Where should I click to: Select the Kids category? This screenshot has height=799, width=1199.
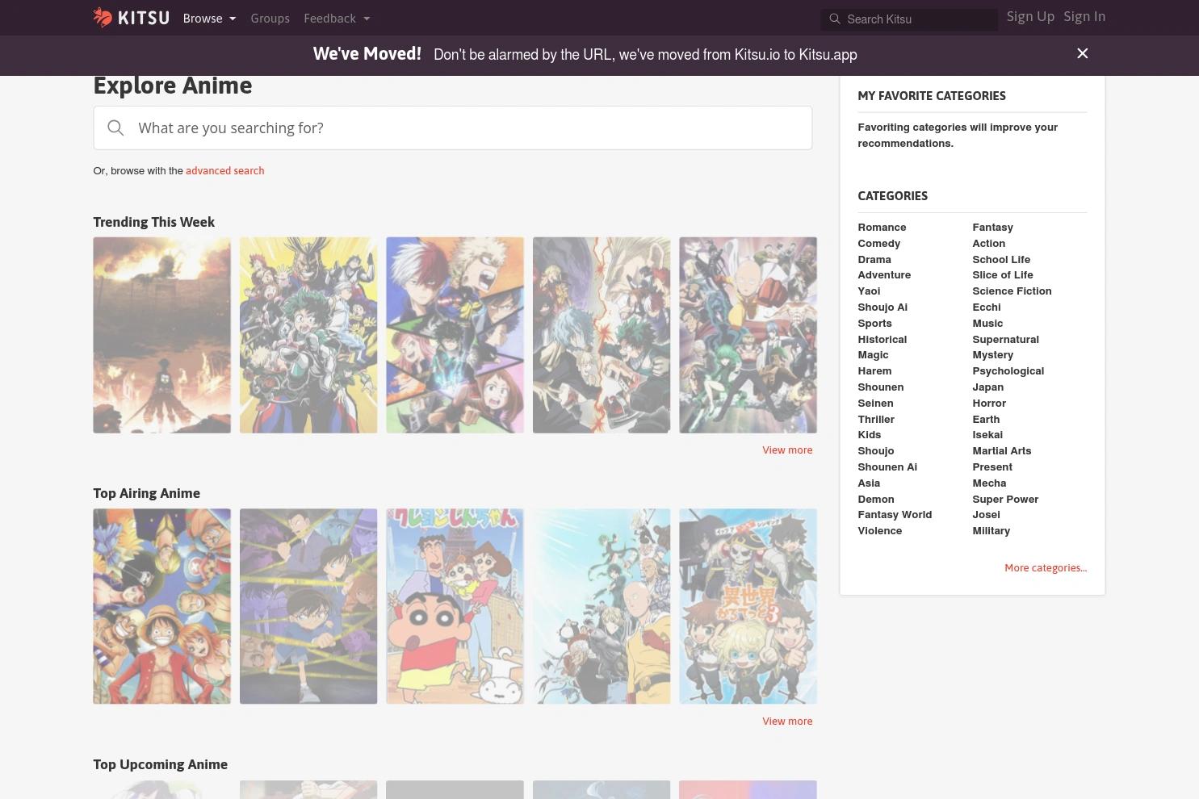[x=869, y=434]
